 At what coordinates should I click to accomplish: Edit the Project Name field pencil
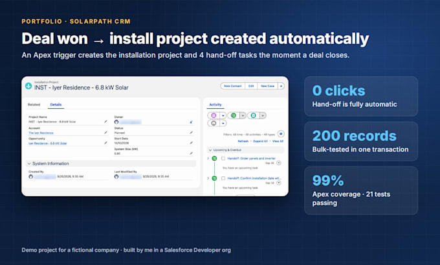coord(105,121)
